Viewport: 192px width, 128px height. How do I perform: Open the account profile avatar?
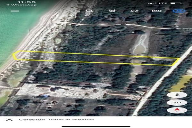pyautogui.click(x=177, y=11)
